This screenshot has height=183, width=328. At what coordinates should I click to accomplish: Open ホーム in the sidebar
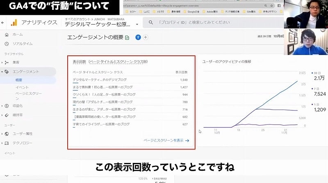[x=18, y=34]
